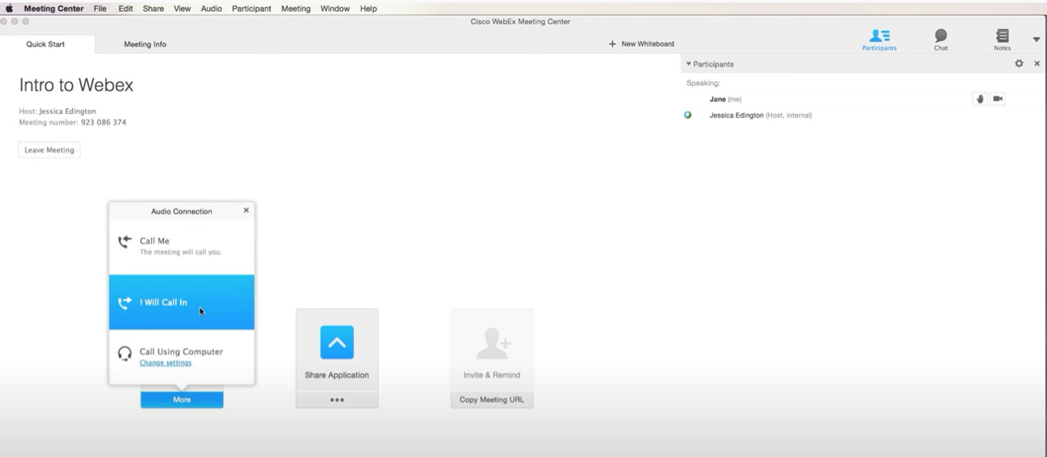Click the Invite & Remind icon

click(x=492, y=344)
